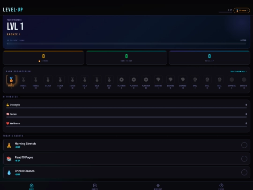Click the LVL 1 heading

(15, 26)
